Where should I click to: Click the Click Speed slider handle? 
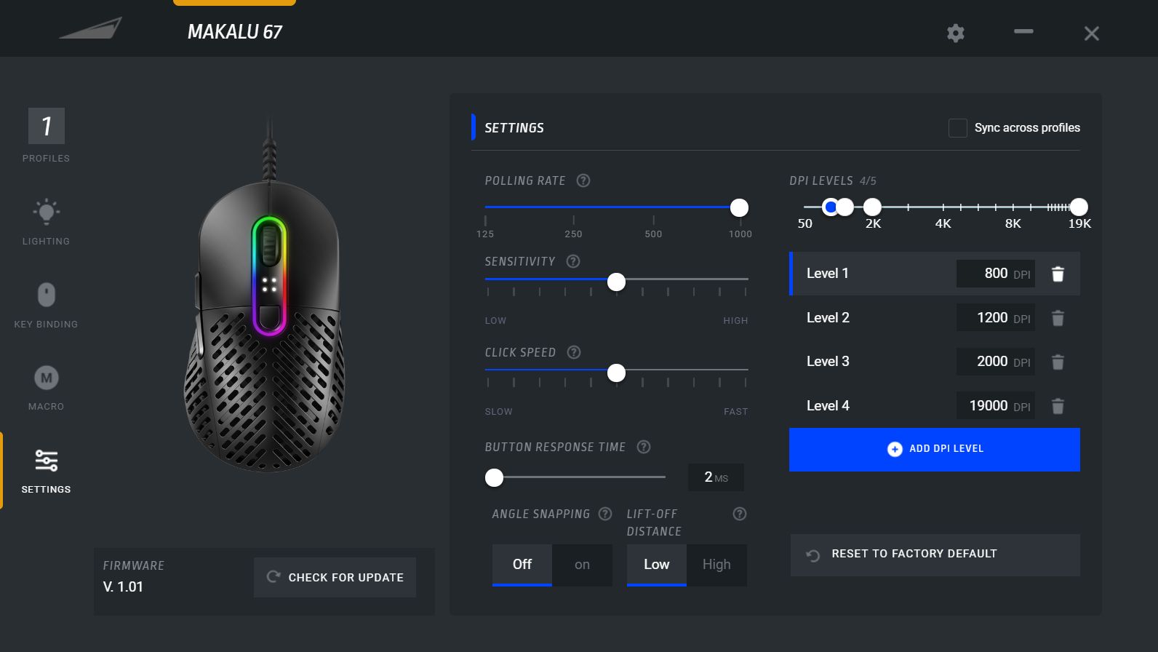coord(616,373)
